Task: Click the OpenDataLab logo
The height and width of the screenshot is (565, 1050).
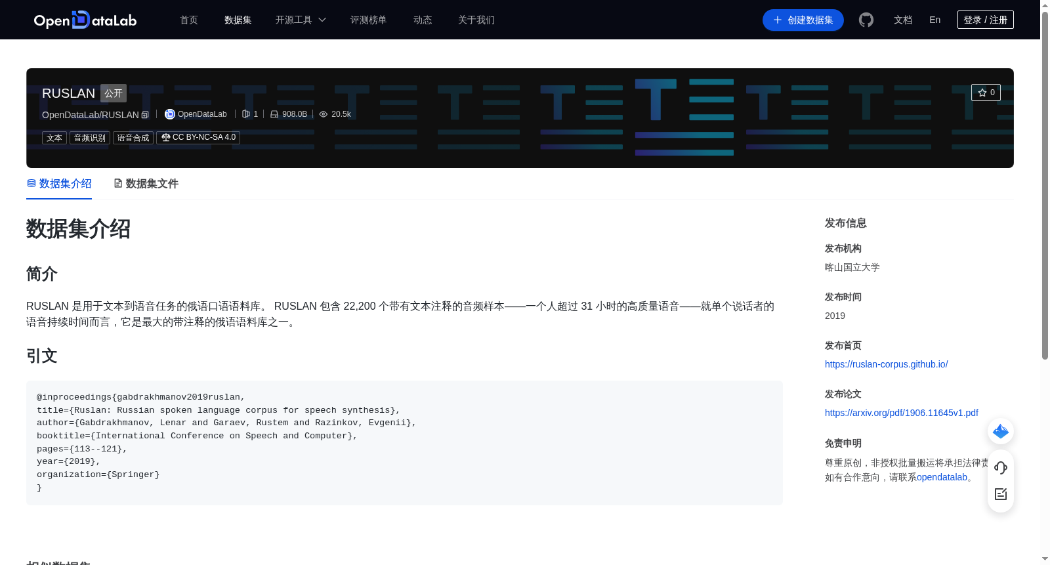Action: (x=85, y=20)
